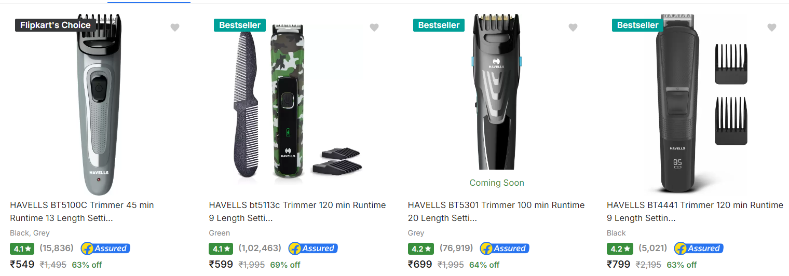Click Assured logo beside 76,919 ratings
The image size is (789, 276).
[504, 249]
